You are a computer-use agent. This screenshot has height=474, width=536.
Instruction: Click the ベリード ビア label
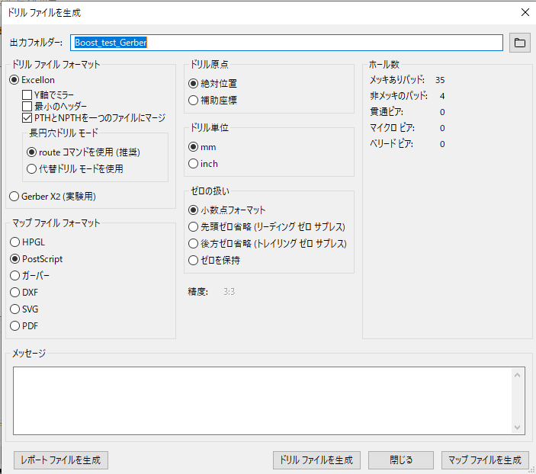(x=391, y=144)
